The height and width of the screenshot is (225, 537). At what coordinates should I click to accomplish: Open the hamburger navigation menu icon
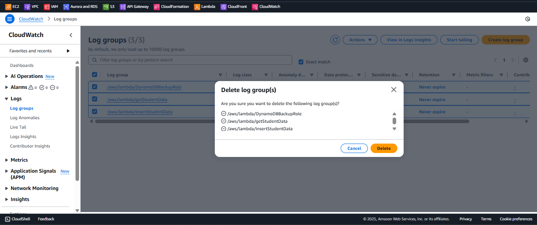[10, 19]
